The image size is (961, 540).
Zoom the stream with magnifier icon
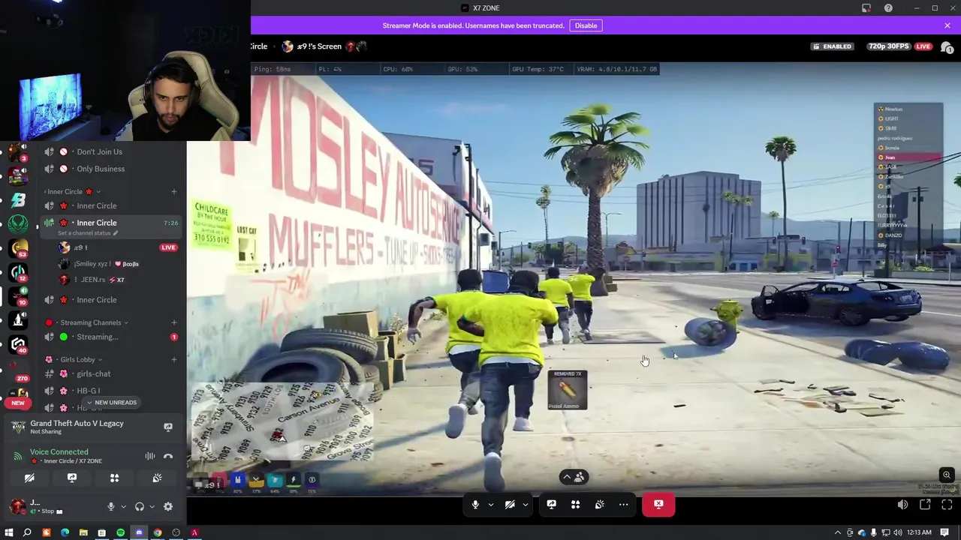click(x=947, y=475)
